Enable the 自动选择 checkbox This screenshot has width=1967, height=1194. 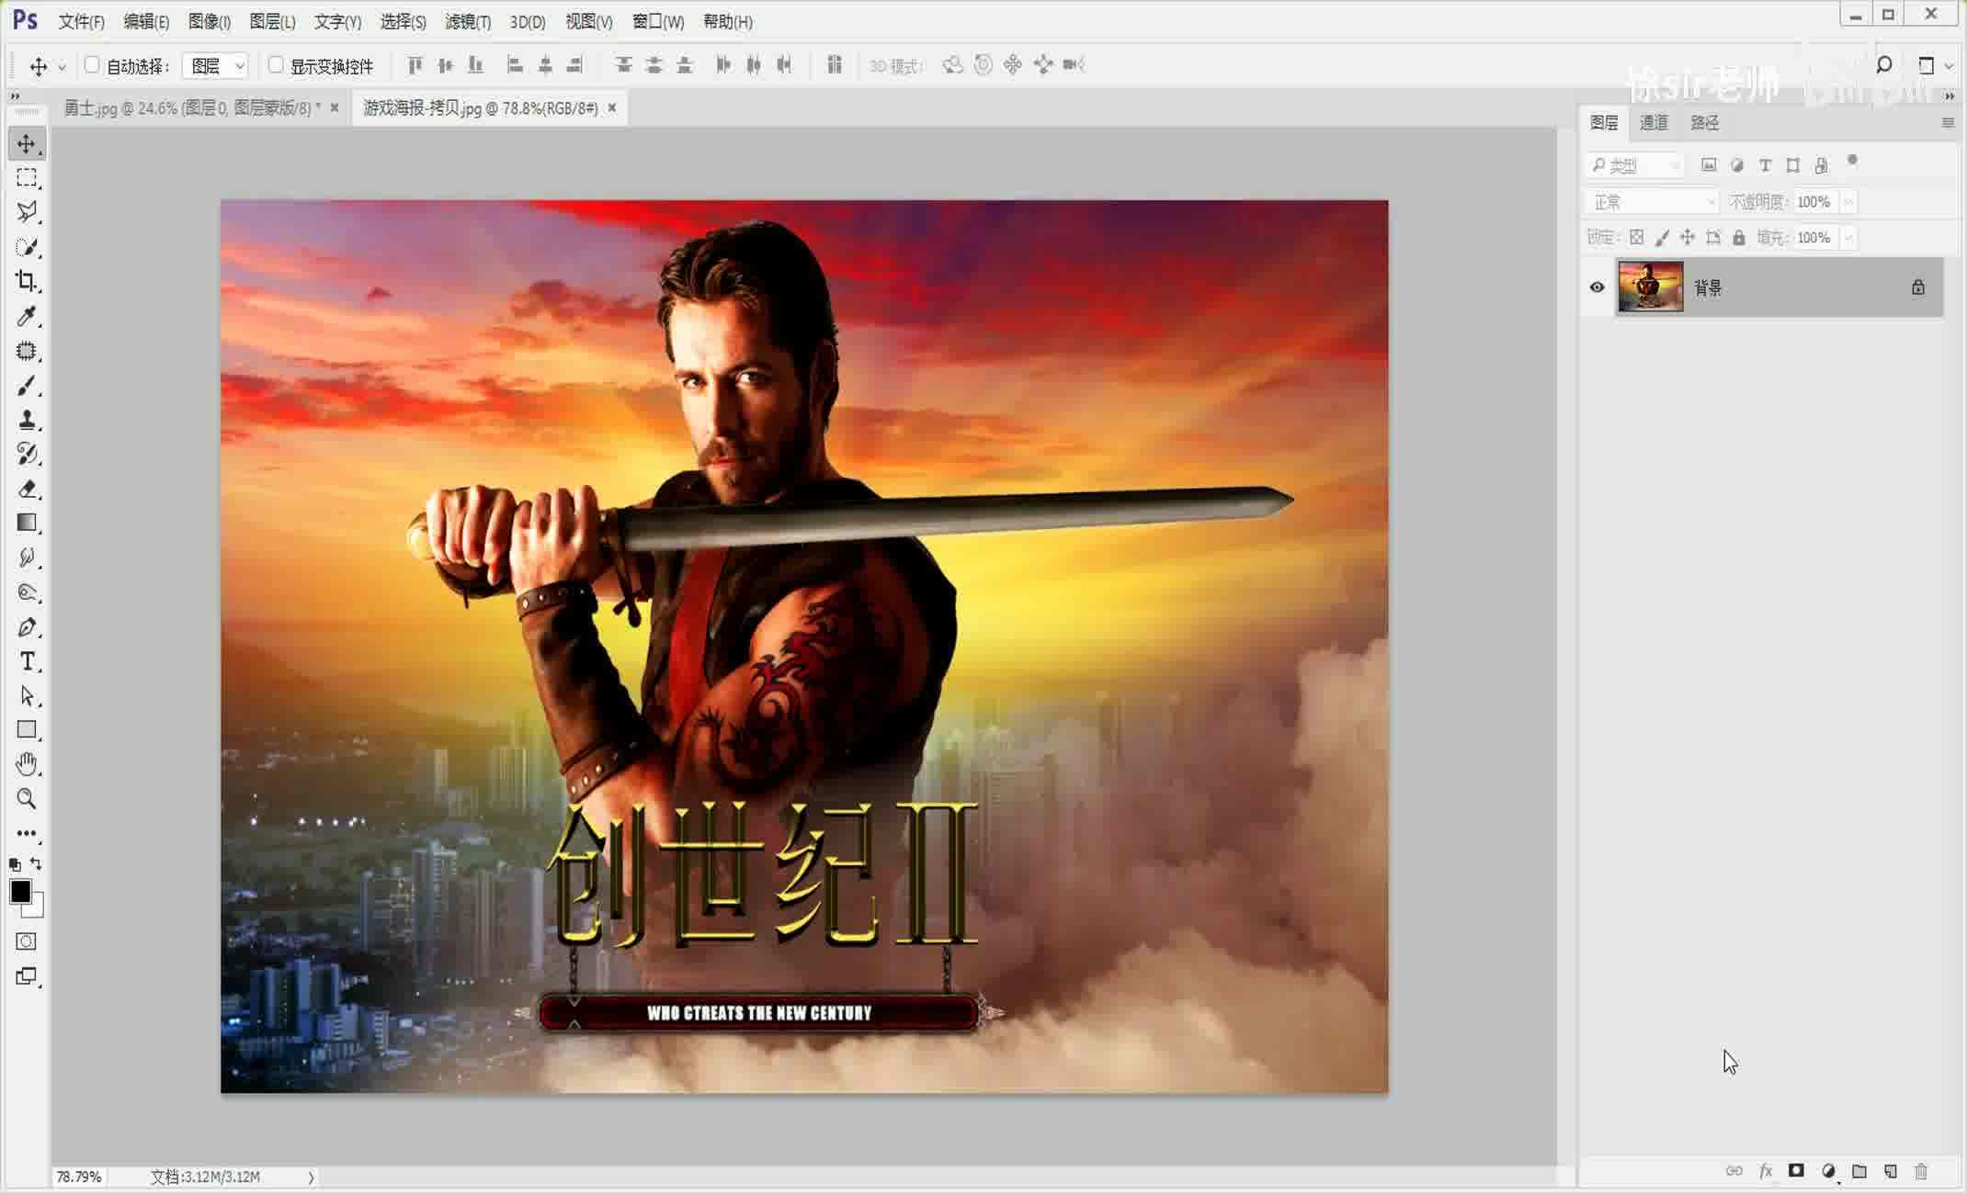click(x=92, y=65)
